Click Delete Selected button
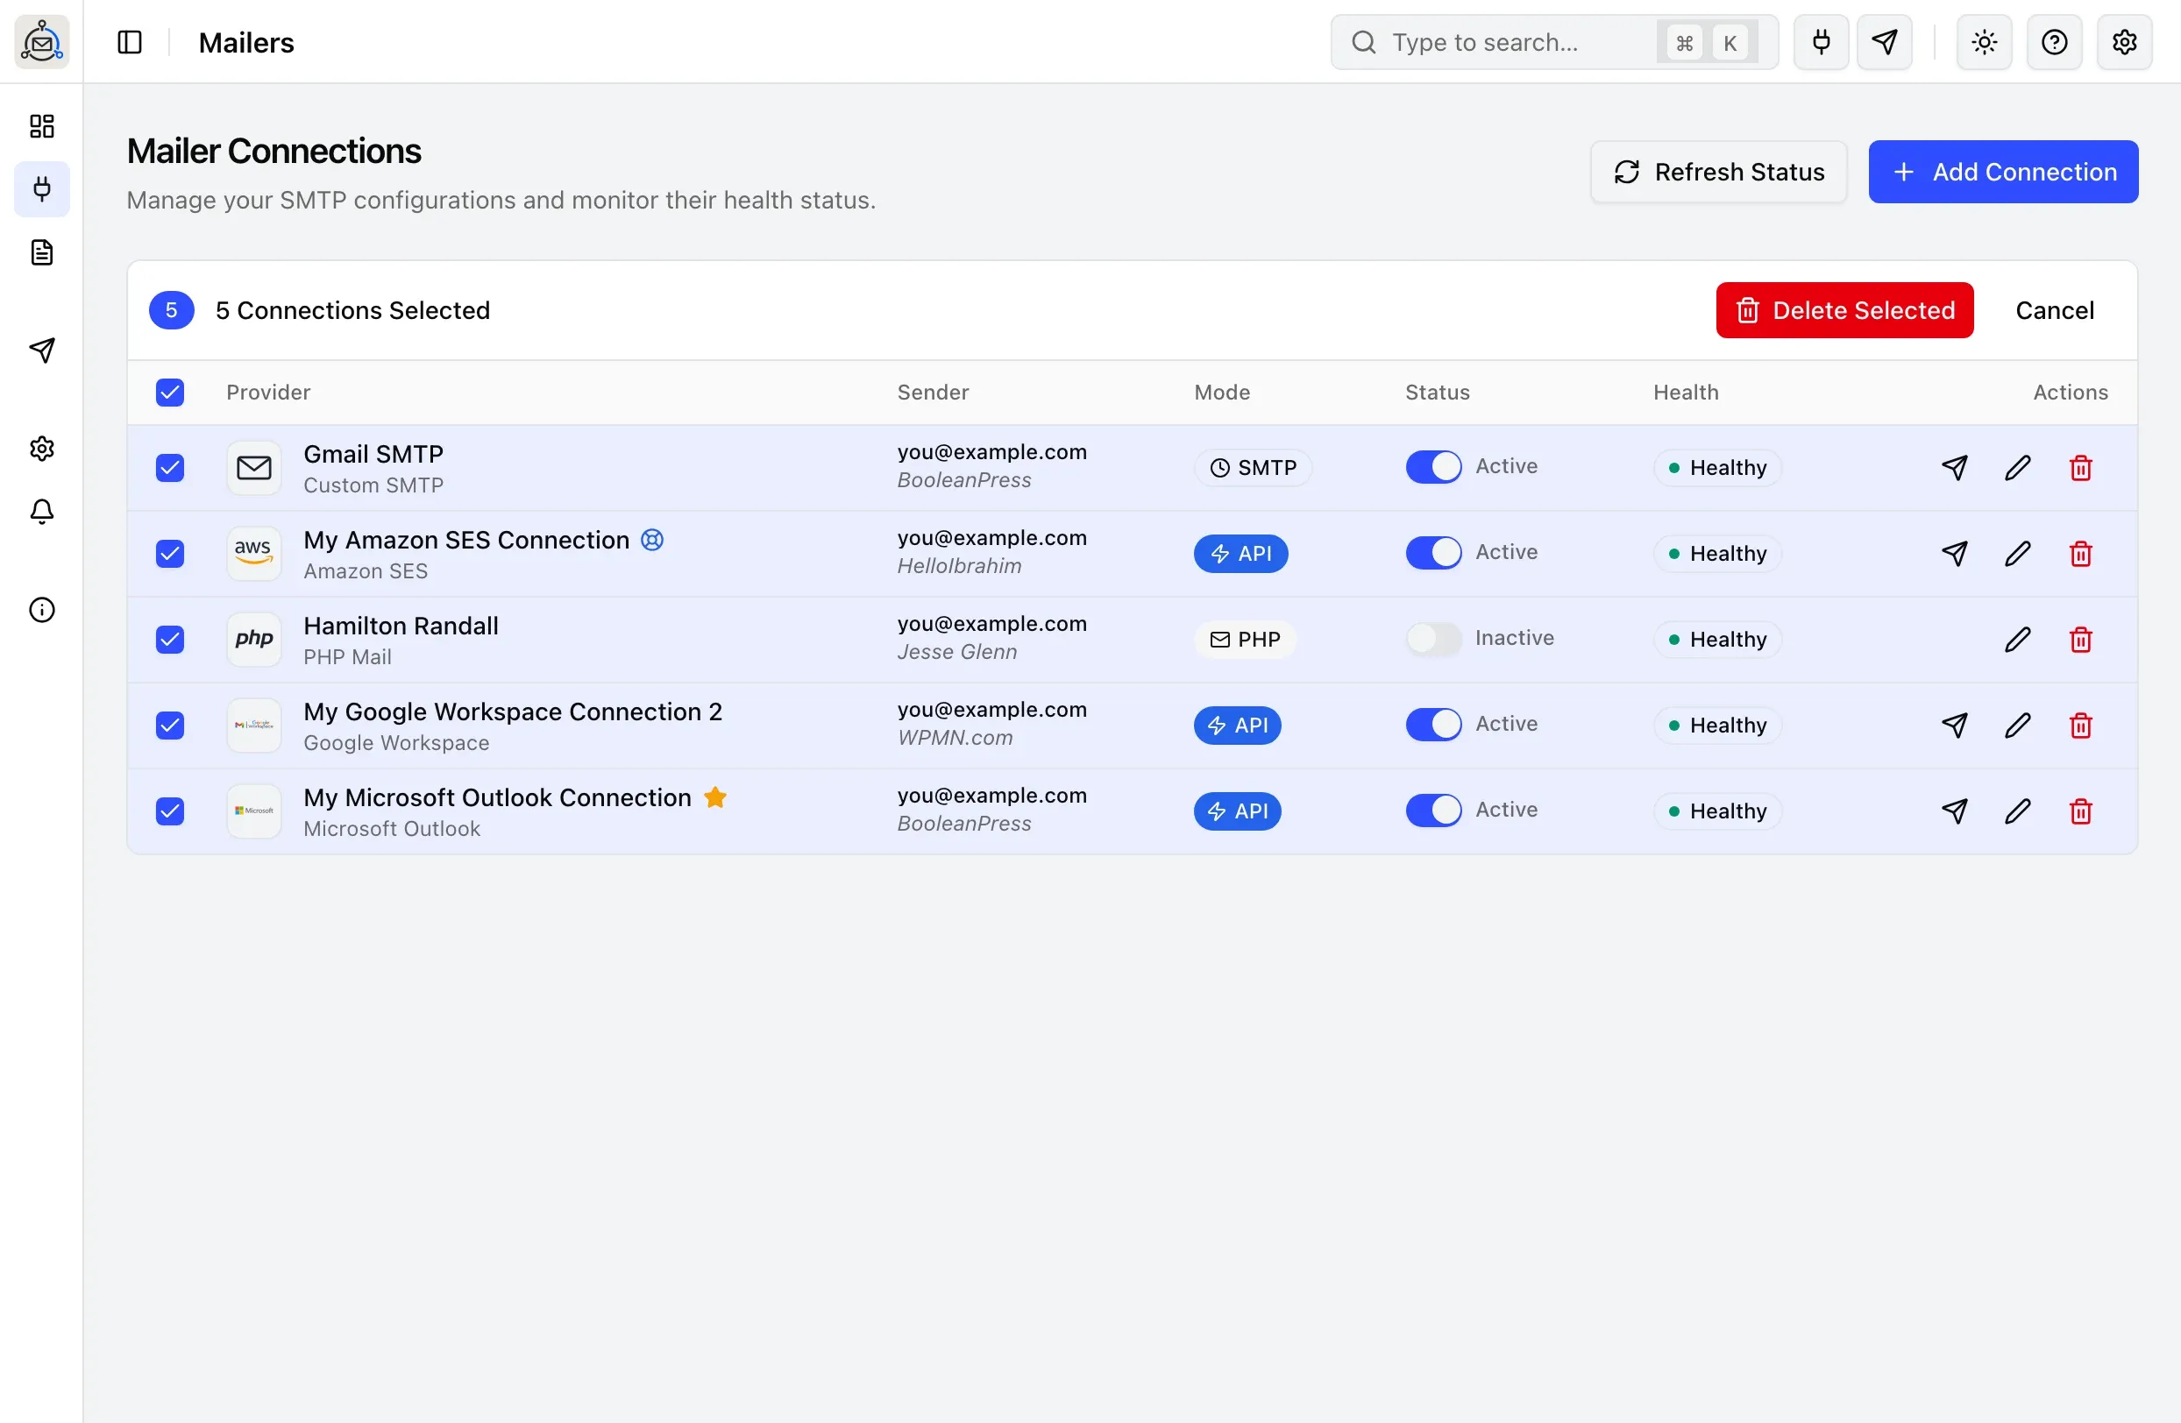This screenshot has width=2181, height=1423. [1844, 310]
